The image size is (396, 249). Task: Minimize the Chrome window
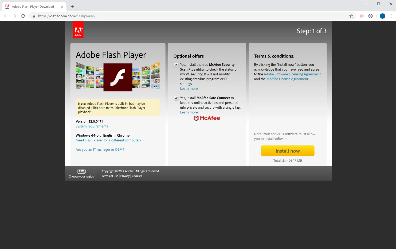point(366,4)
